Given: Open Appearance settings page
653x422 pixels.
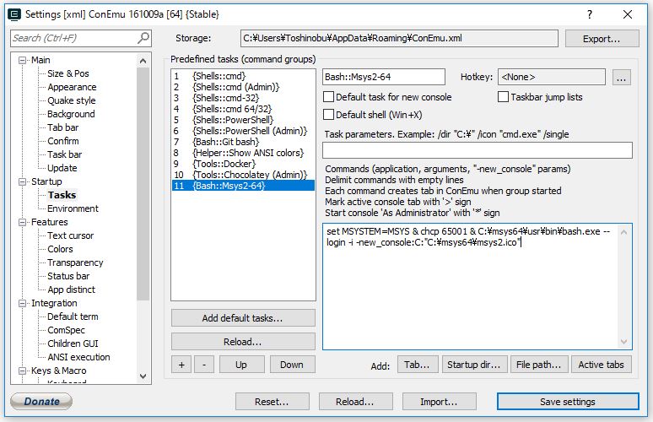Looking at the screenshot, I should tap(72, 87).
